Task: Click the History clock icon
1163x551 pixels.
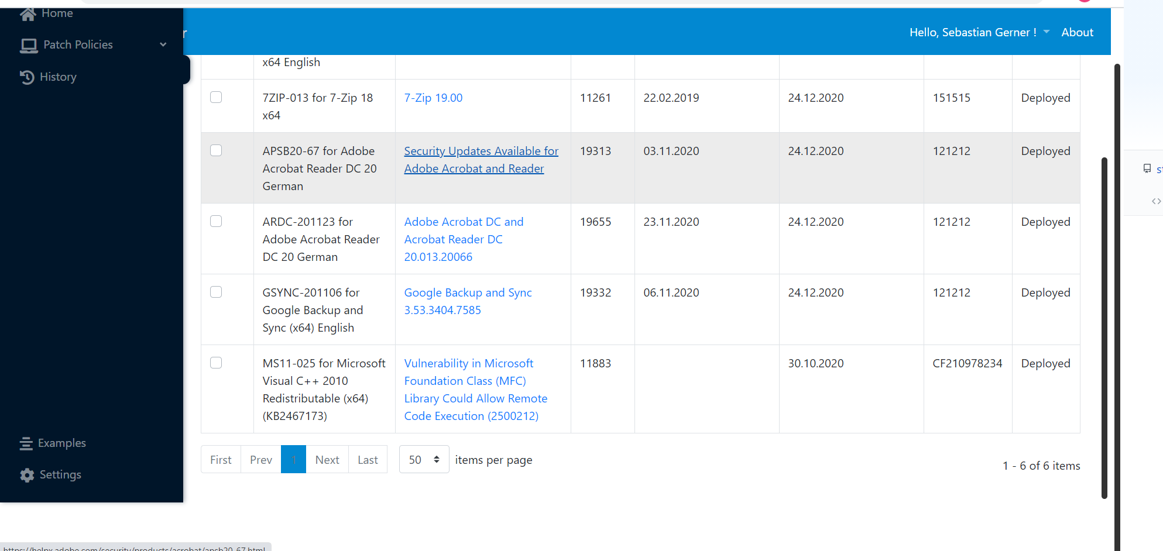Action: pyautogui.click(x=27, y=77)
